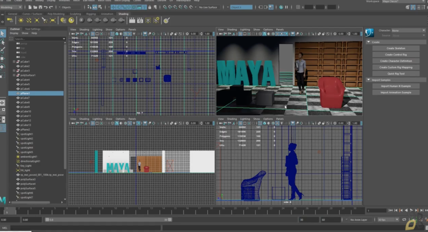Select the ambient light shelf icon
The height and width of the screenshot is (232, 428).
pos(21,20)
